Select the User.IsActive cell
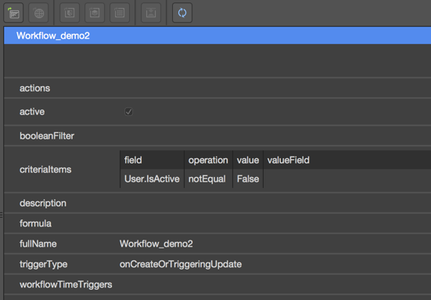431x300 pixels. click(x=152, y=179)
